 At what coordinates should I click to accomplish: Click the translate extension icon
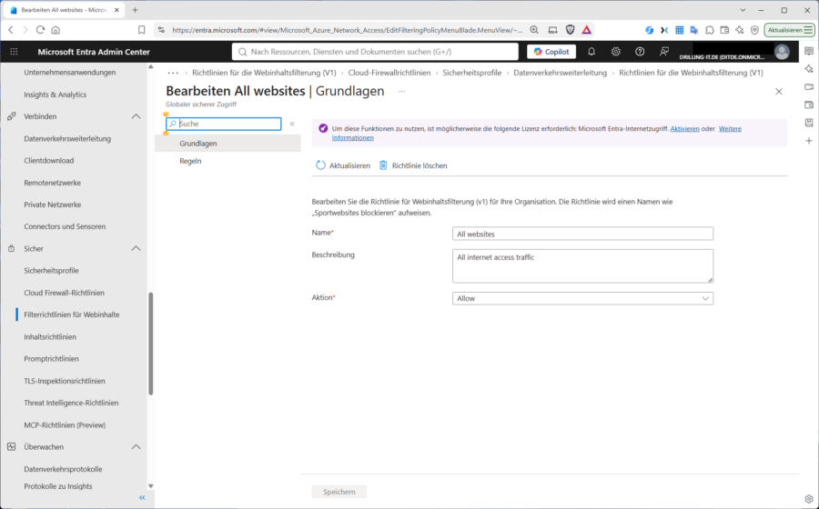(x=694, y=30)
